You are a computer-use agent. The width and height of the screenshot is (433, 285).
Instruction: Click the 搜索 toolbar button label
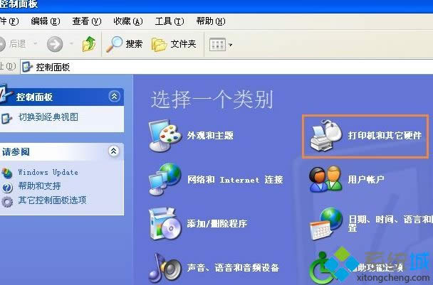tap(134, 44)
